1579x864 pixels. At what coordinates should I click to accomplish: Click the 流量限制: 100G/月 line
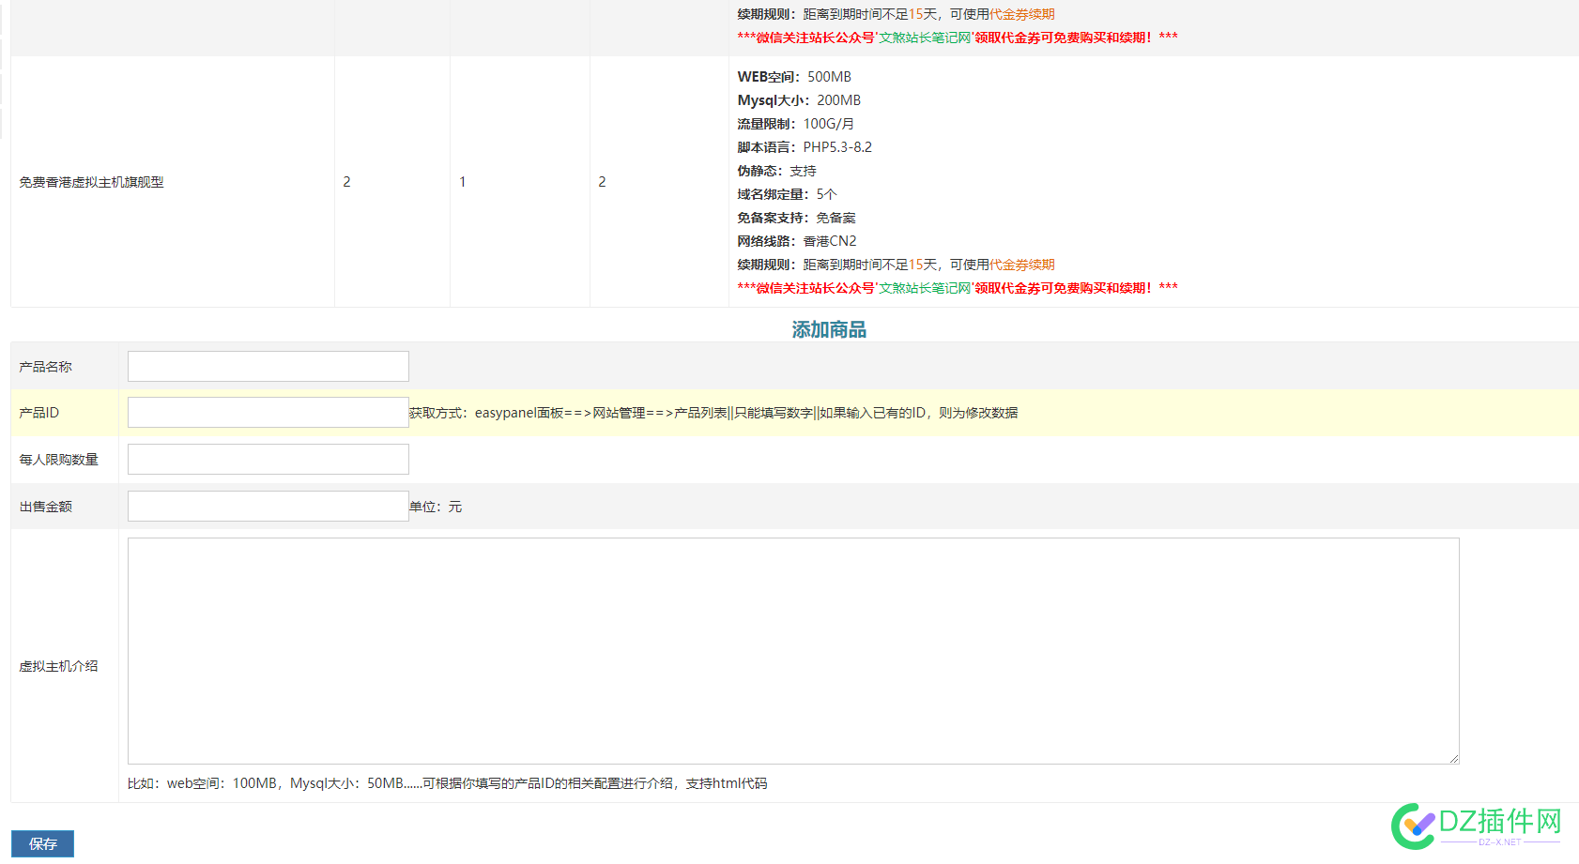tap(796, 124)
